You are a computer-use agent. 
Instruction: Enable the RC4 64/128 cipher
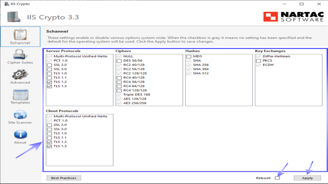coord(119,86)
